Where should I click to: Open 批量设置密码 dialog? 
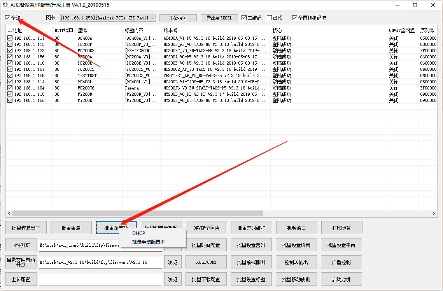[x=251, y=245]
